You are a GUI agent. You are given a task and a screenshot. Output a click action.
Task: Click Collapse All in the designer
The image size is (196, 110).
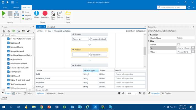tap(141, 31)
